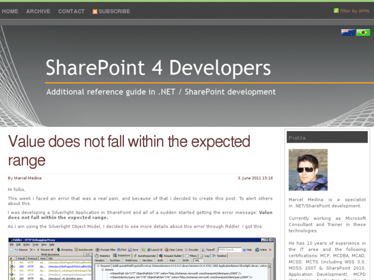
Task: Click the SUBSCRIBE menu link
Action: (114, 11)
